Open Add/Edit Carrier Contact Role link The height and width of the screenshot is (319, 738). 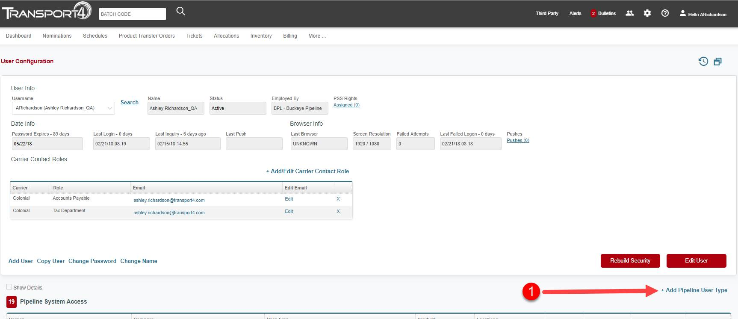pos(307,171)
